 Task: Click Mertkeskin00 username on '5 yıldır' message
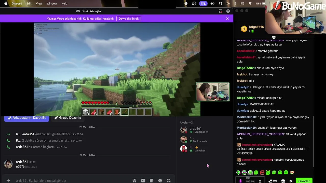tap(247, 117)
